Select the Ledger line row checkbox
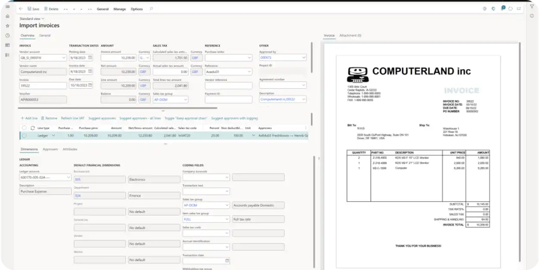 (24, 135)
